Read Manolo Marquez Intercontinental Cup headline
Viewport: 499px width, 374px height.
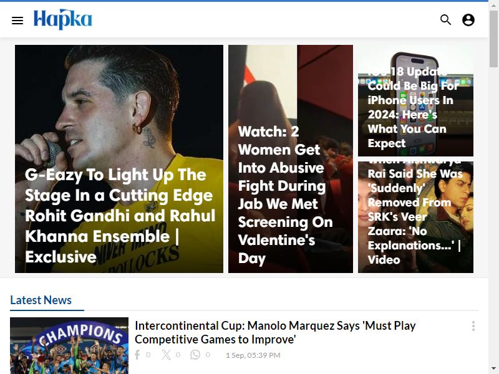[275, 332]
